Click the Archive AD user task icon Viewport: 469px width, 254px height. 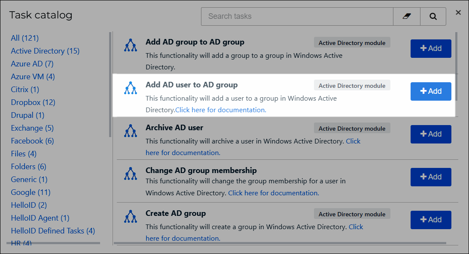pos(131,131)
